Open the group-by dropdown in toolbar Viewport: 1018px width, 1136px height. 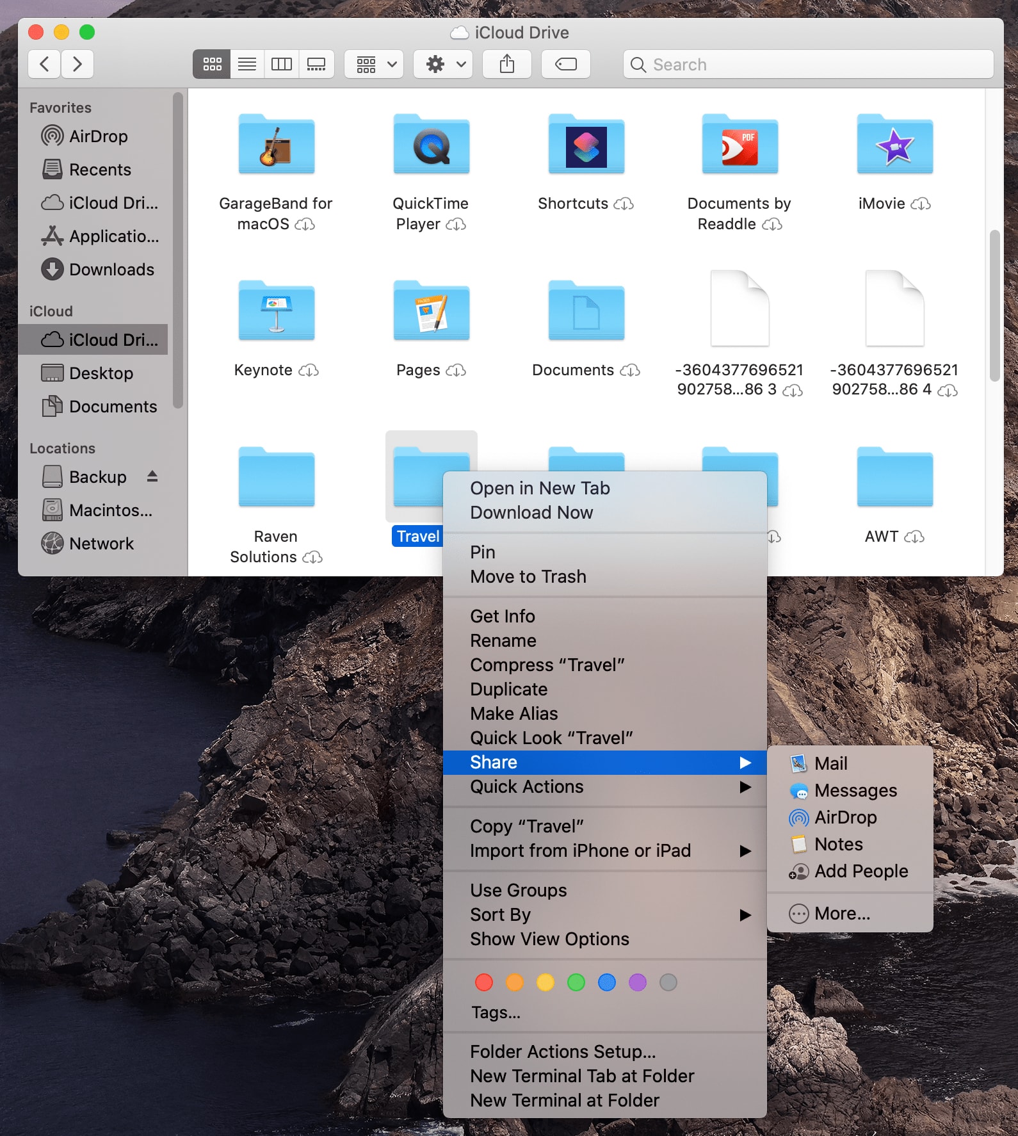pyautogui.click(x=374, y=64)
